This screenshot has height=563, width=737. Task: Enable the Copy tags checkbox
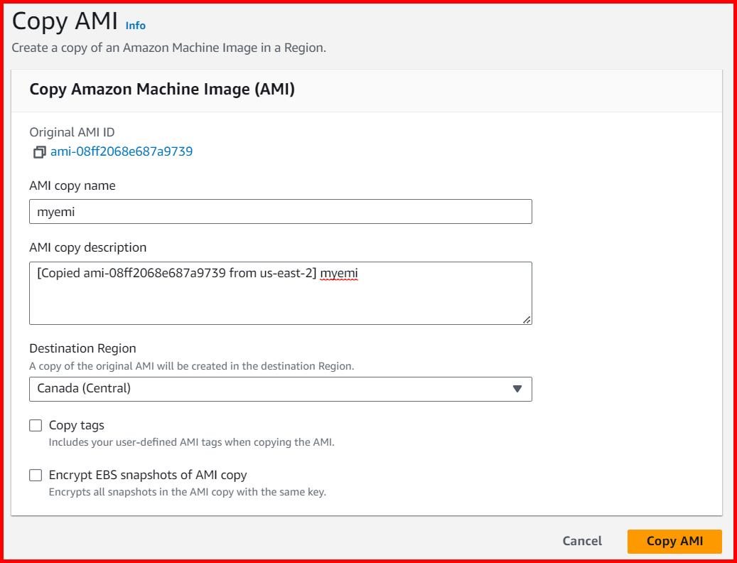36,426
